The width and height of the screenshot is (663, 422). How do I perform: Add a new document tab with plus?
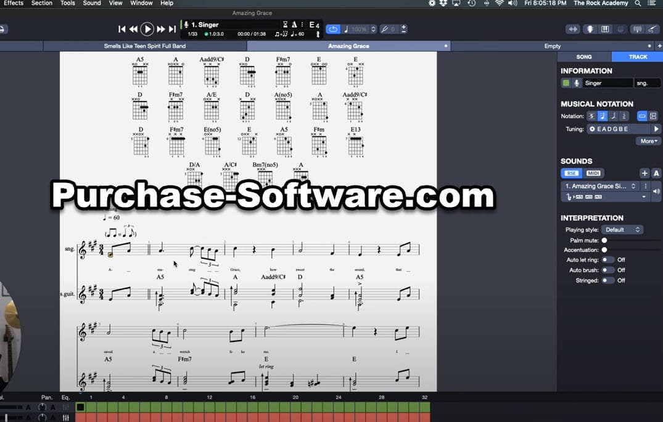click(659, 46)
